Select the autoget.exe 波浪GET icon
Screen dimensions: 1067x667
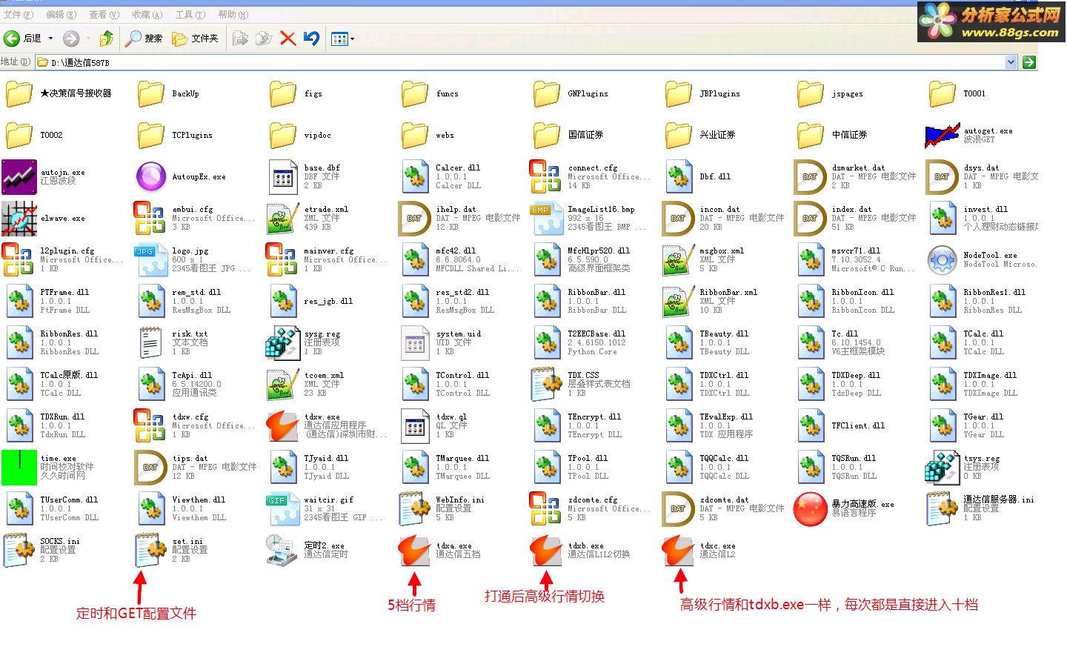click(x=942, y=135)
